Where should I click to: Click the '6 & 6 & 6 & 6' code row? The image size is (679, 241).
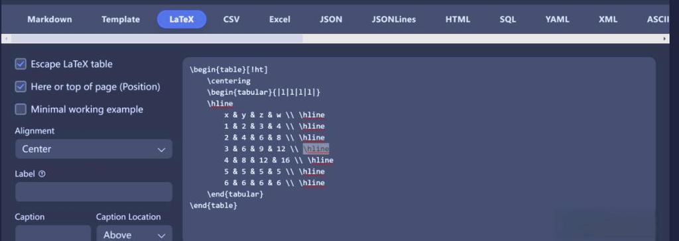[x=275, y=183]
